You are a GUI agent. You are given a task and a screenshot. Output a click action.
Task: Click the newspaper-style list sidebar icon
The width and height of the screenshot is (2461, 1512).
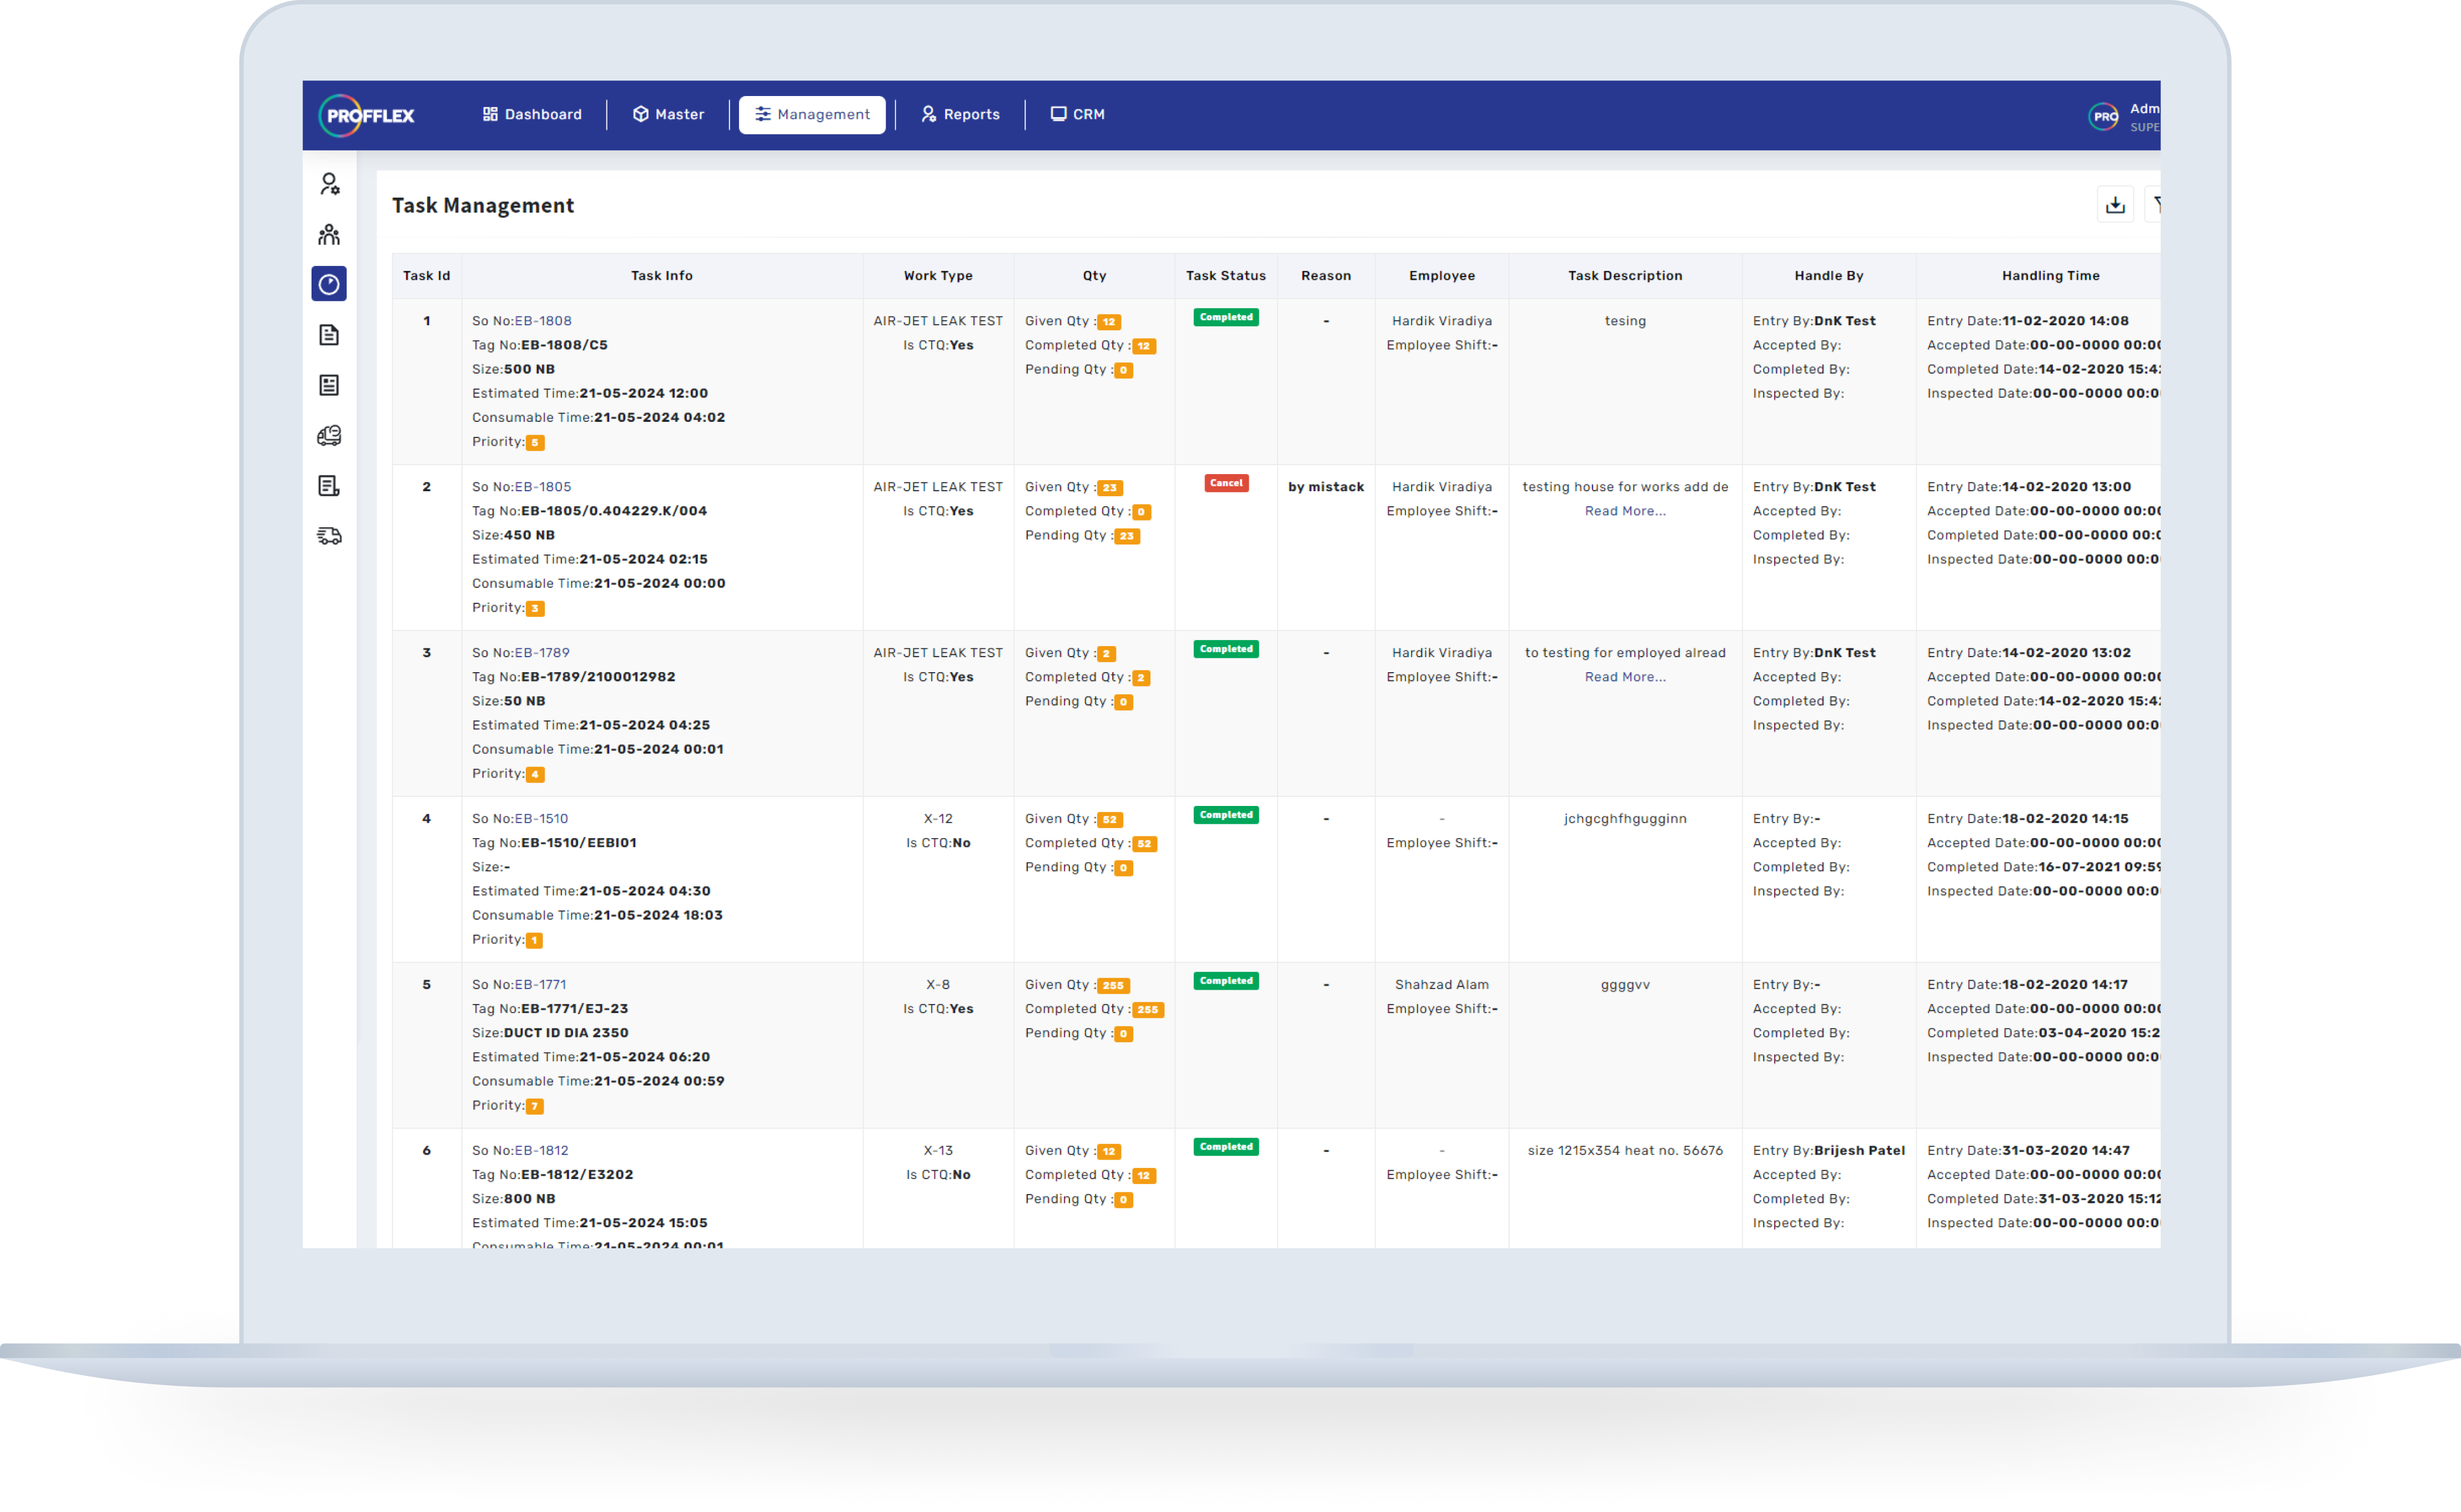pyautogui.click(x=329, y=385)
